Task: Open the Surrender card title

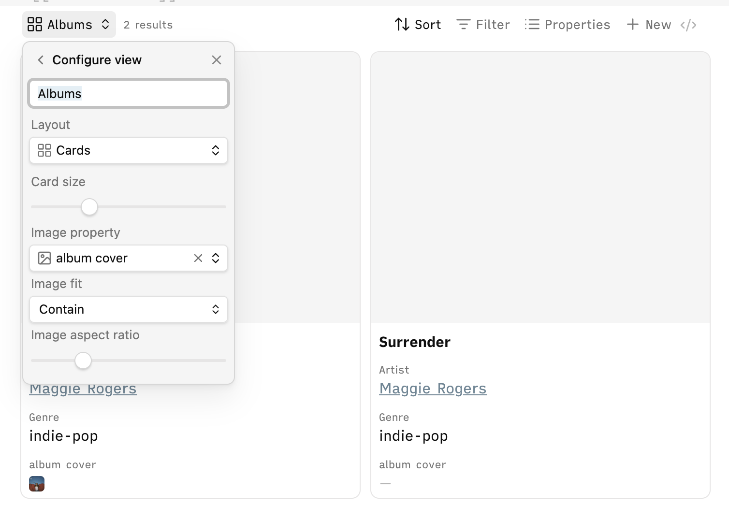Action: tap(415, 342)
